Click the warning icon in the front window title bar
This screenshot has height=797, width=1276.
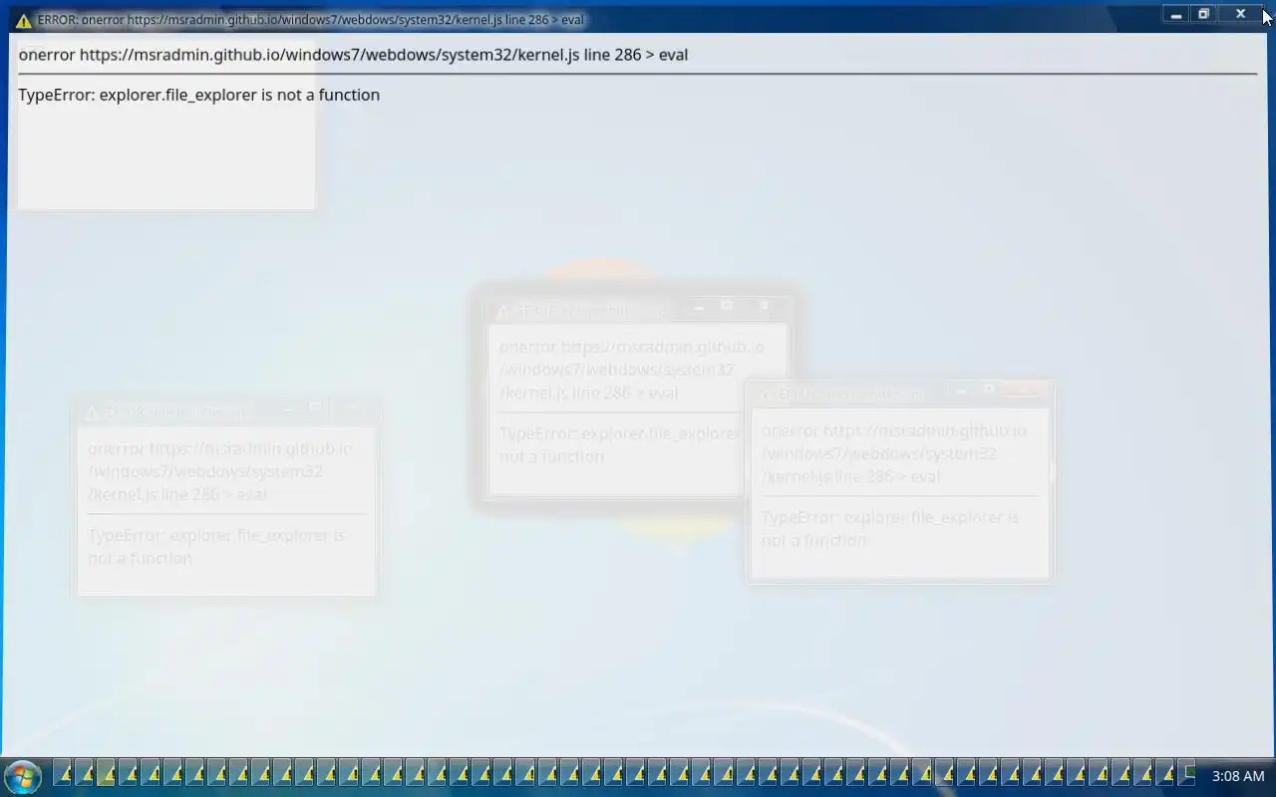pos(24,20)
